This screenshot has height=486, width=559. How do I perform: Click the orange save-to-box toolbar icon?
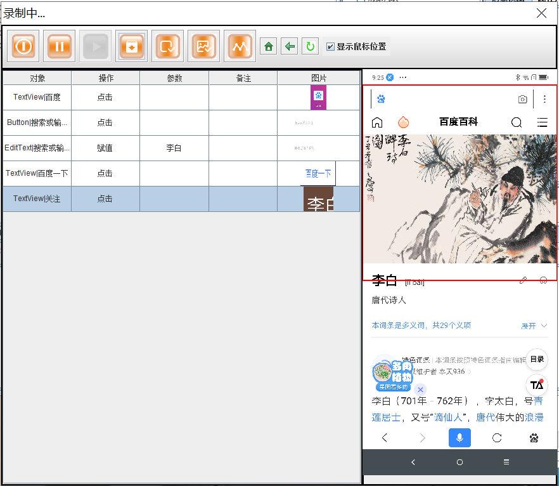[131, 46]
